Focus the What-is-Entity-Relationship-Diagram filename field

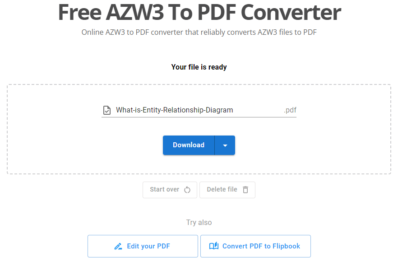190,110
